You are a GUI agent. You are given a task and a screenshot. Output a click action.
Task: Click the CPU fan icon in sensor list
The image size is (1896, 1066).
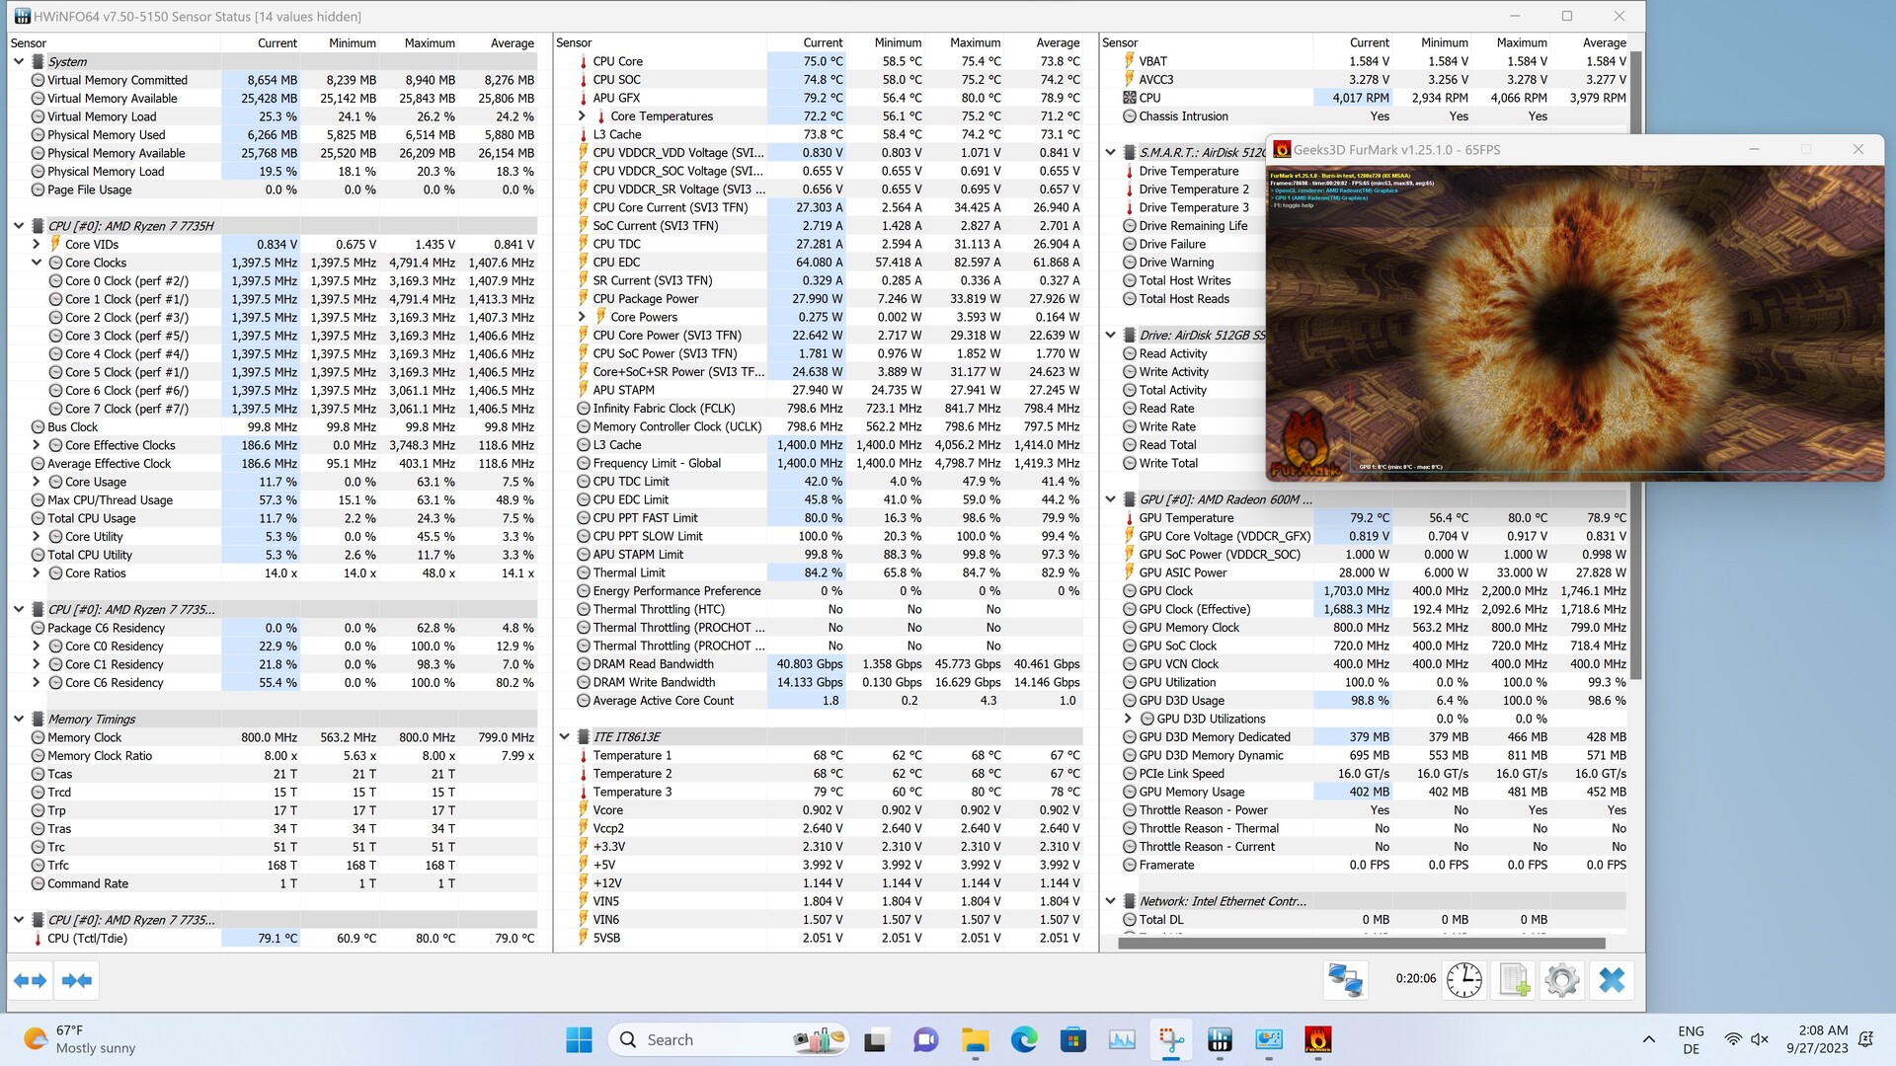(1129, 98)
